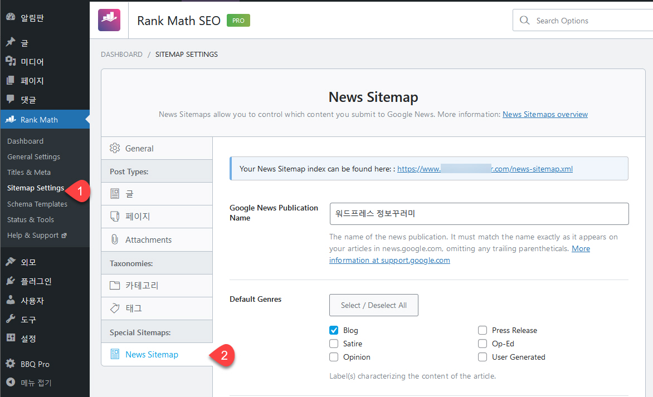The height and width of the screenshot is (397, 653).
Task: Click the DASHBOARD breadcrumb link
Action: coord(121,55)
